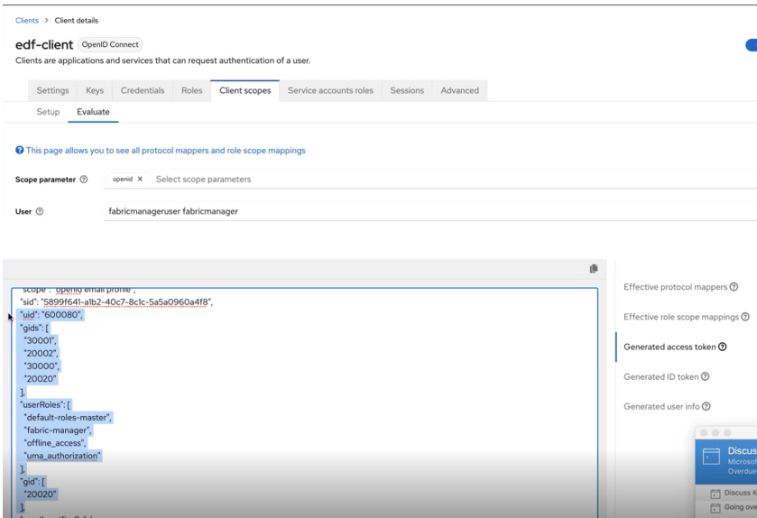
Task: Select Generated ID token view
Action: coord(660,376)
